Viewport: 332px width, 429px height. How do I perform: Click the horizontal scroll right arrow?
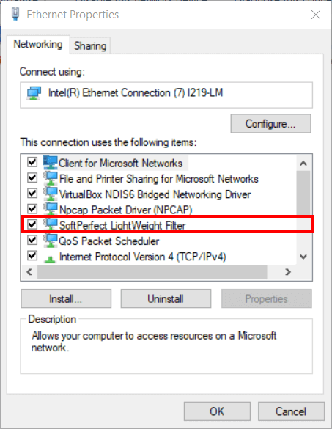pyautogui.click(x=288, y=272)
